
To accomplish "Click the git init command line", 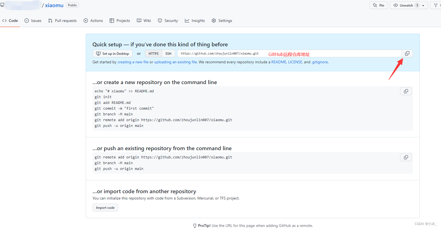I will pos(103,97).
